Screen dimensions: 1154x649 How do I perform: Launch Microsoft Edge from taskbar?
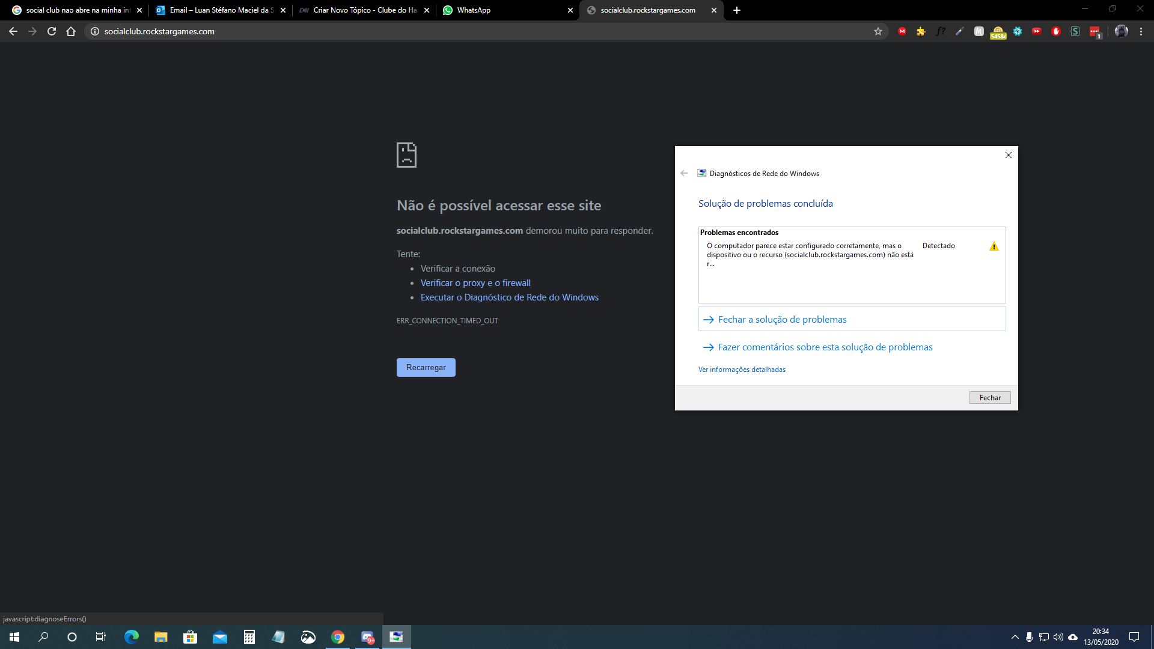click(131, 637)
